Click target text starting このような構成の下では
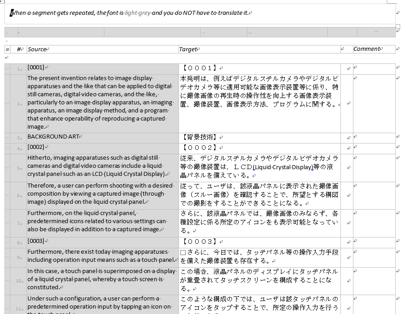Screen dimensions: 402x314 [259, 303]
